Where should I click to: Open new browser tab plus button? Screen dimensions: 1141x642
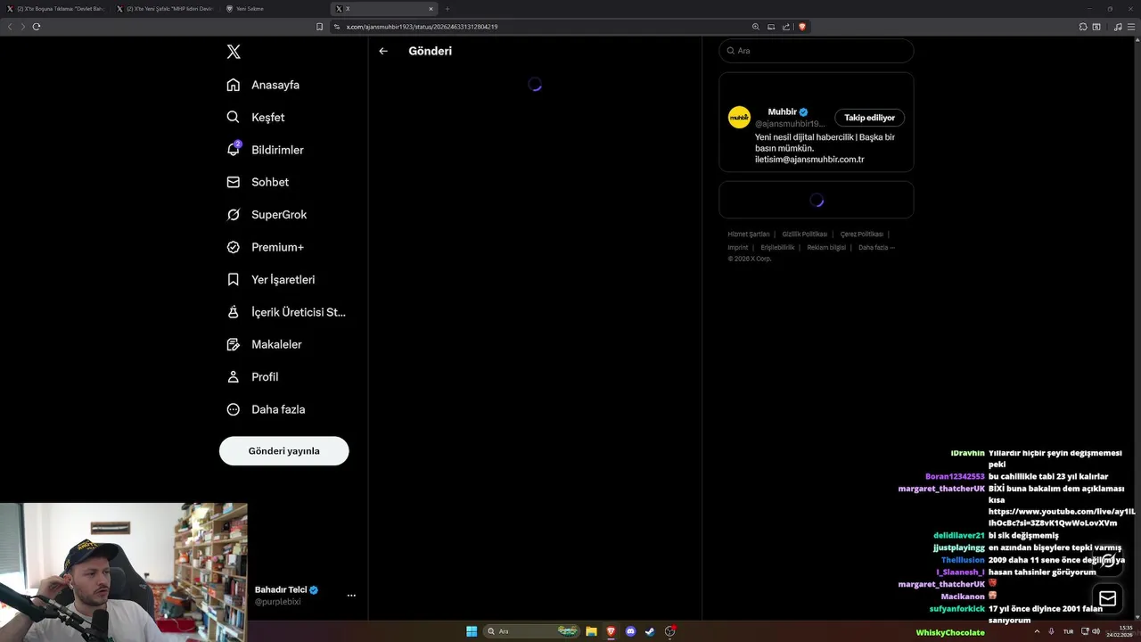[447, 9]
